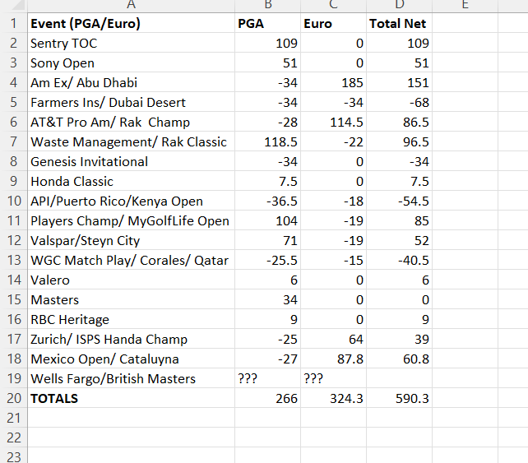This screenshot has height=463, width=528.
Task: Select 'WGC Match Play/ Corales/ Qatar' cell
Action: click(131, 260)
